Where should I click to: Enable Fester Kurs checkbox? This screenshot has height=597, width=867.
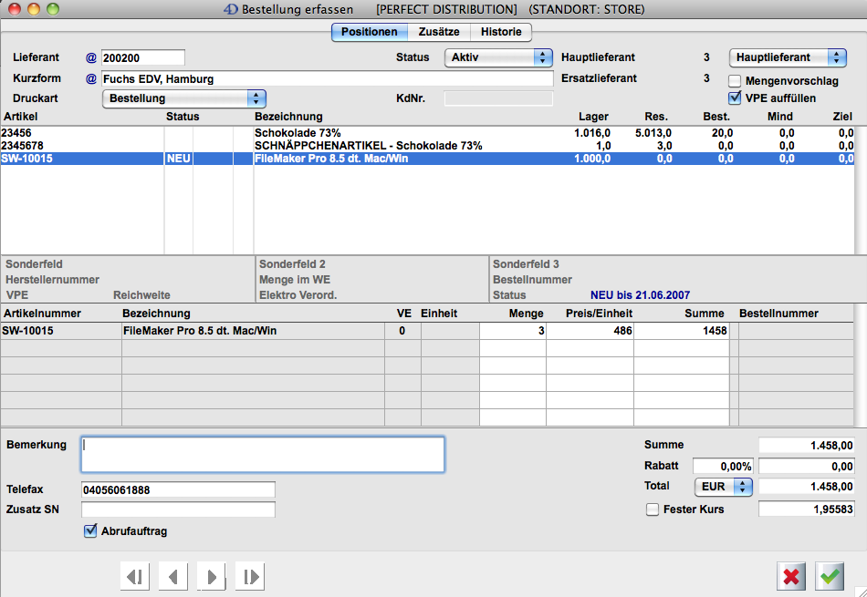(653, 510)
